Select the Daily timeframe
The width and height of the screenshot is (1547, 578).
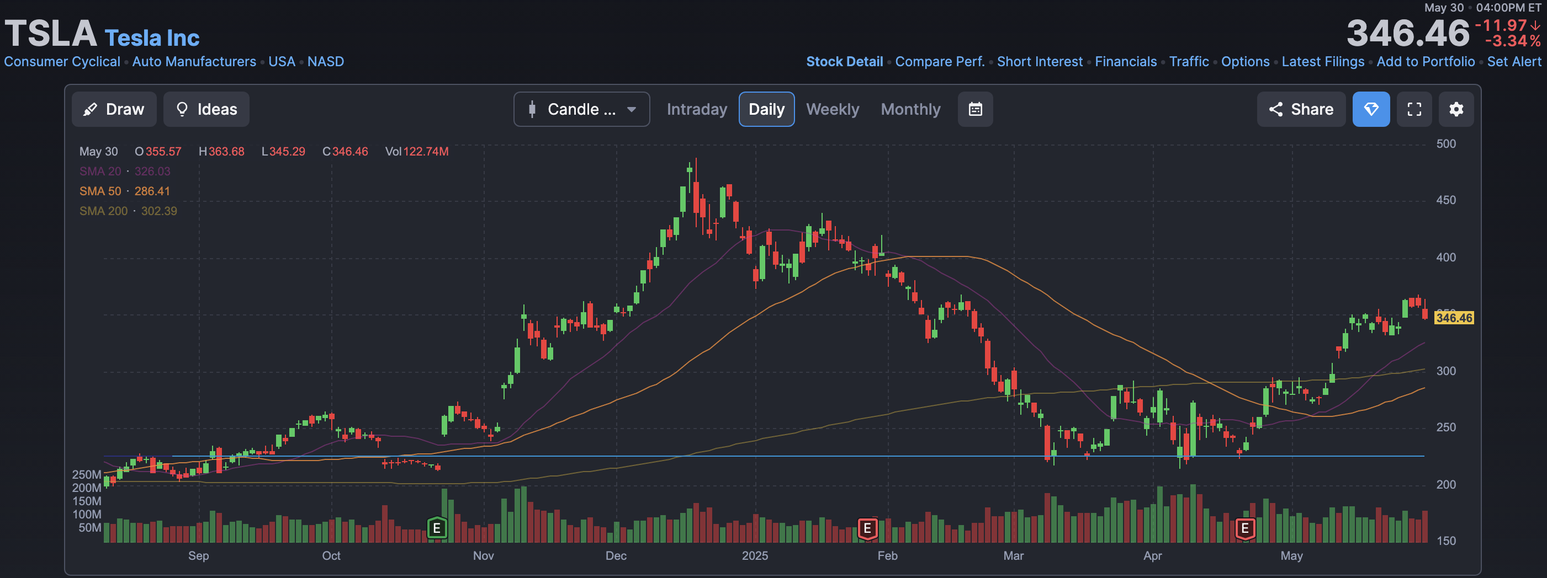pos(766,109)
